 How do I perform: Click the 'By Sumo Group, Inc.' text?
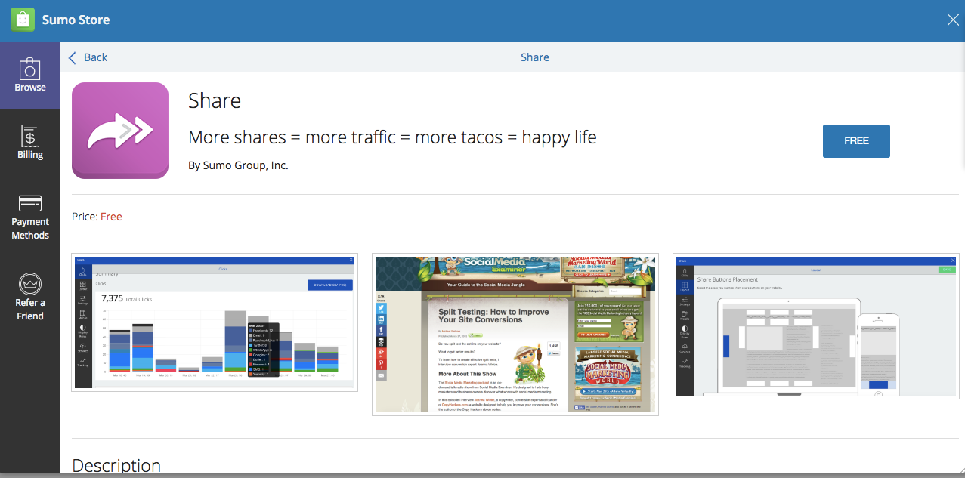[238, 165]
